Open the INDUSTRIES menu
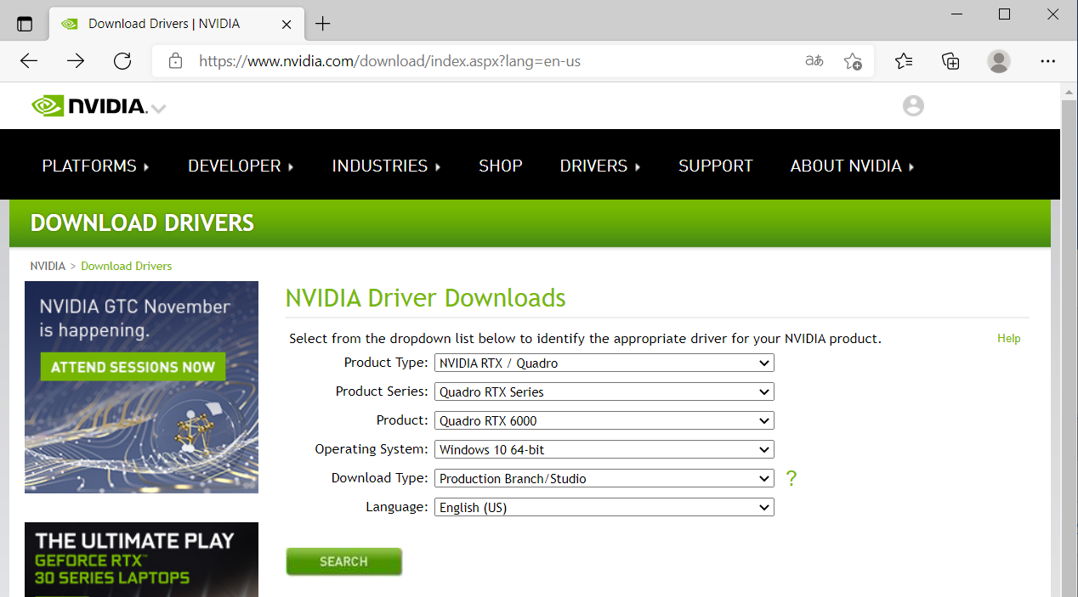 point(386,166)
